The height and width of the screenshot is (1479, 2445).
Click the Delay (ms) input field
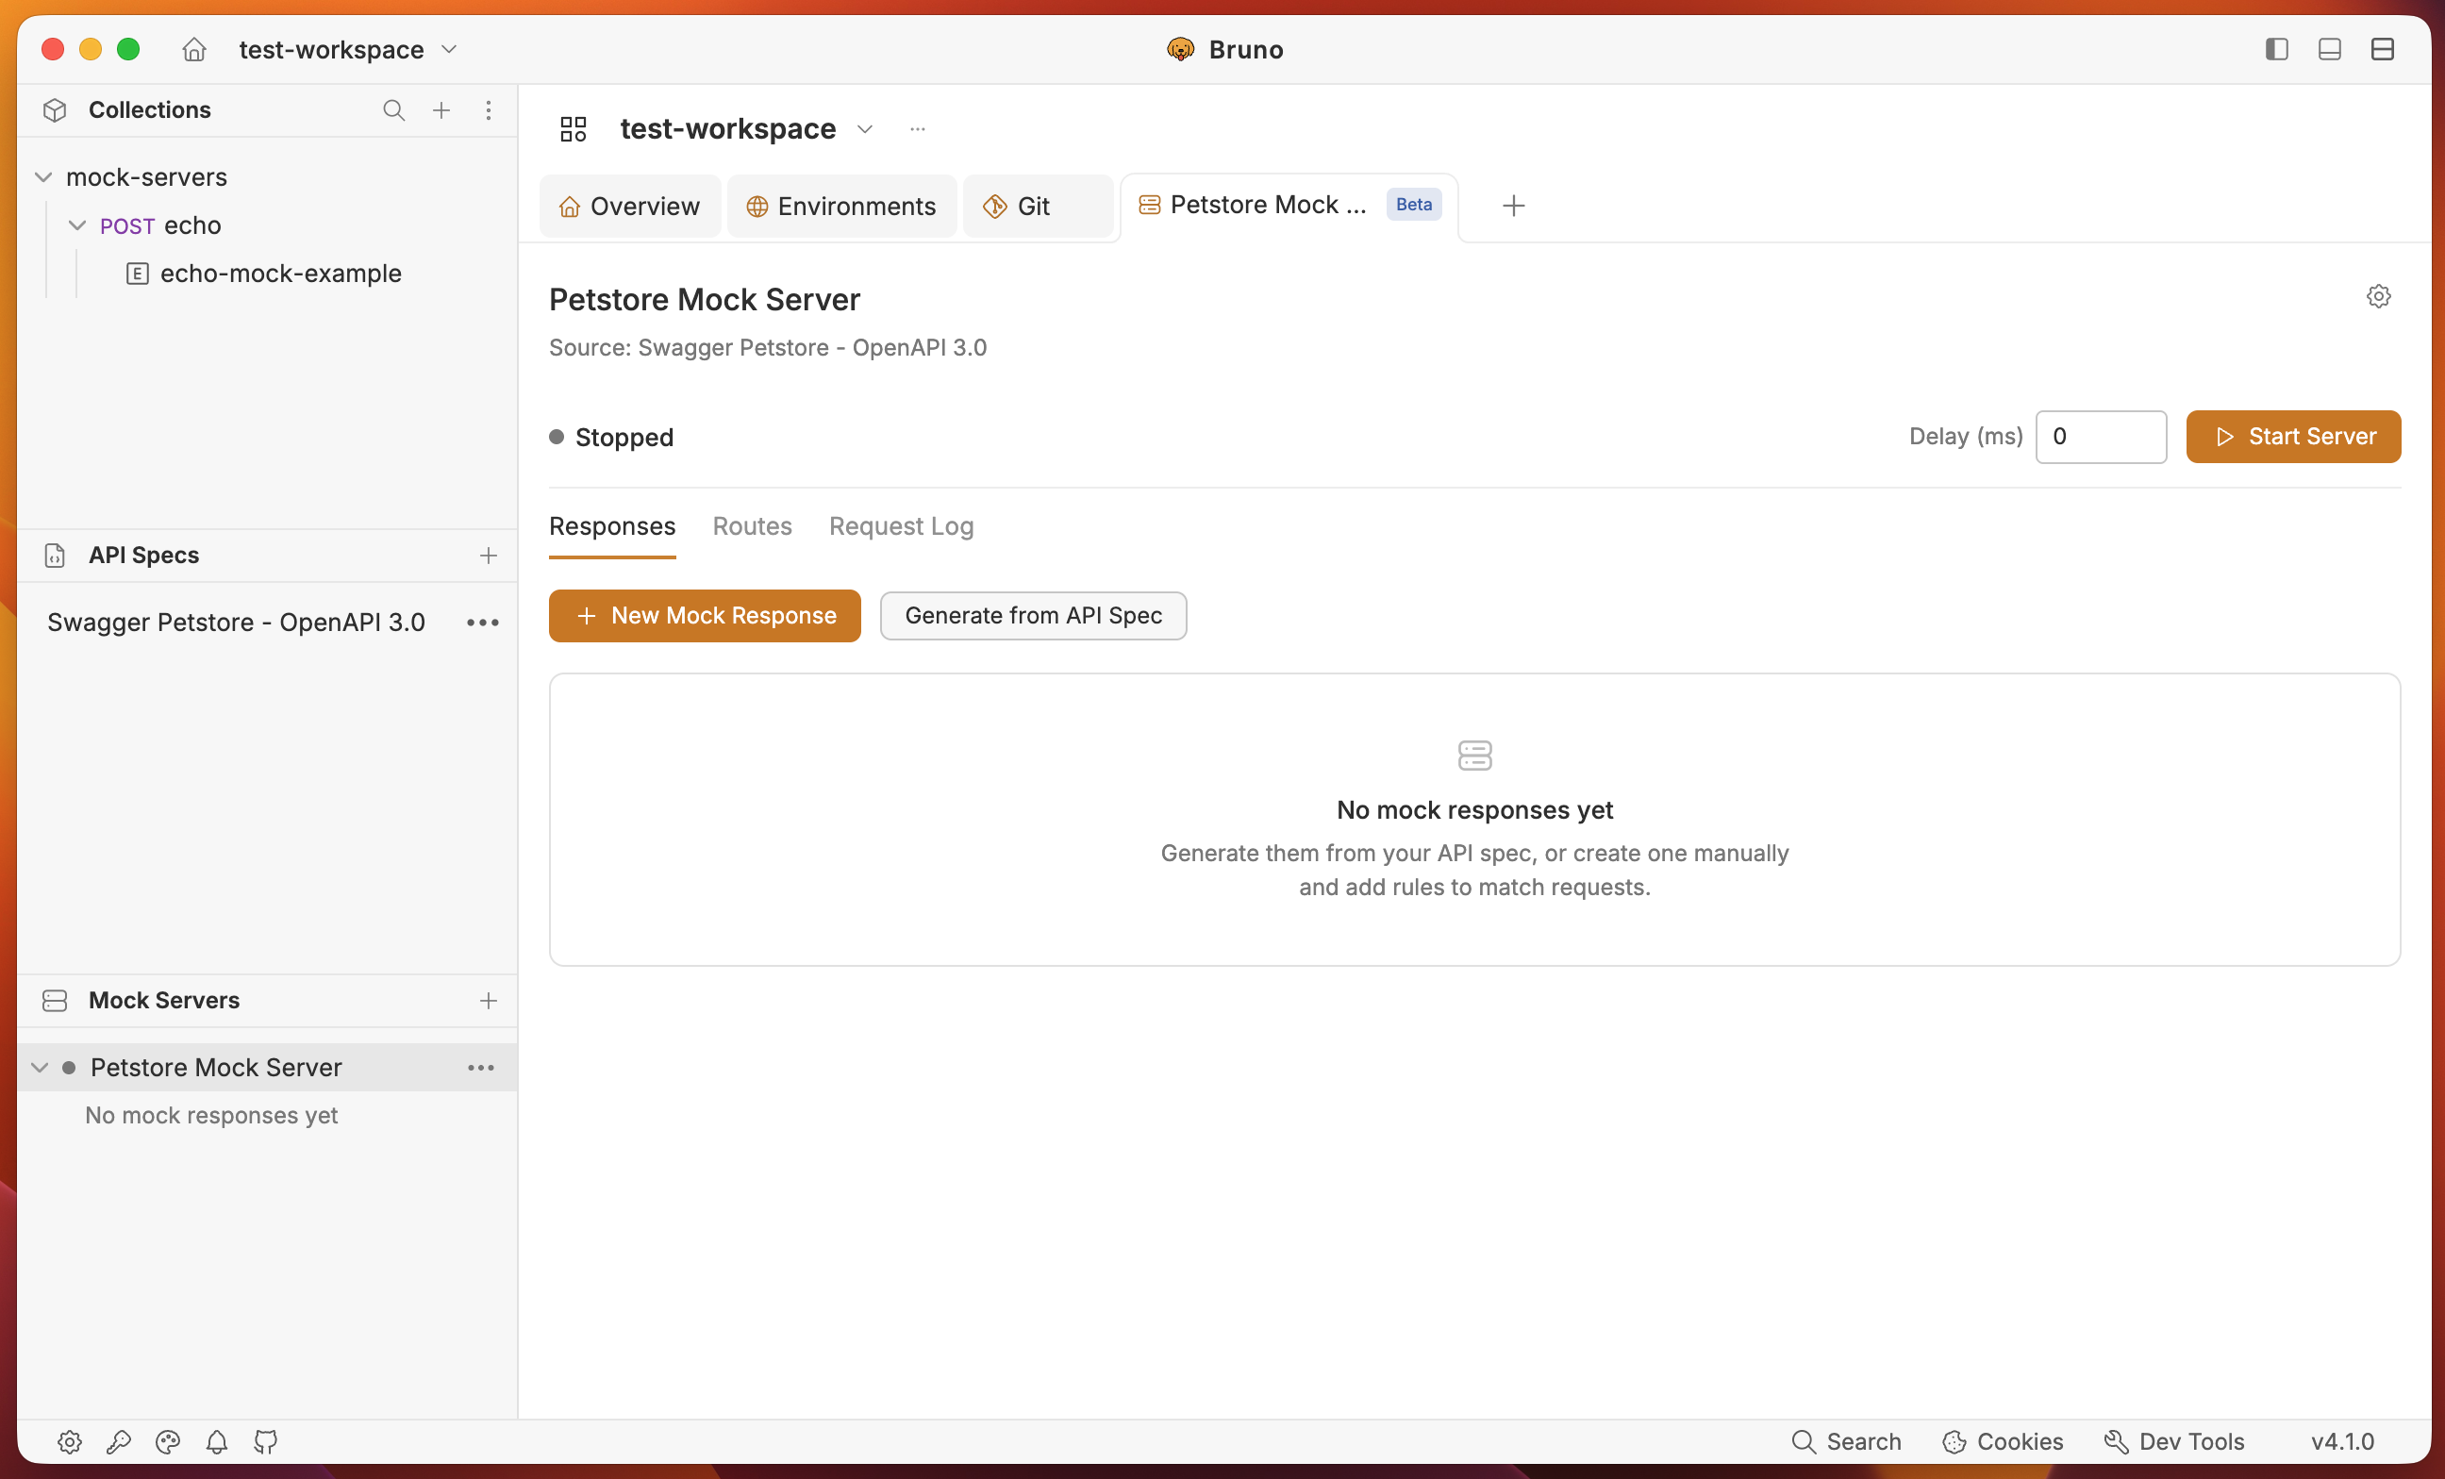pos(2101,437)
